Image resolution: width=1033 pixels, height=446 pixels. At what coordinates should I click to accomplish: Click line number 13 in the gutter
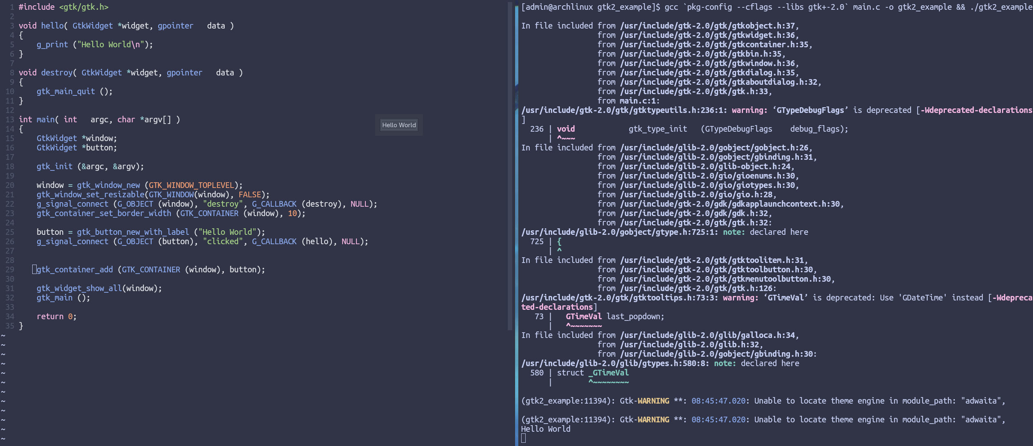[x=10, y=119]
